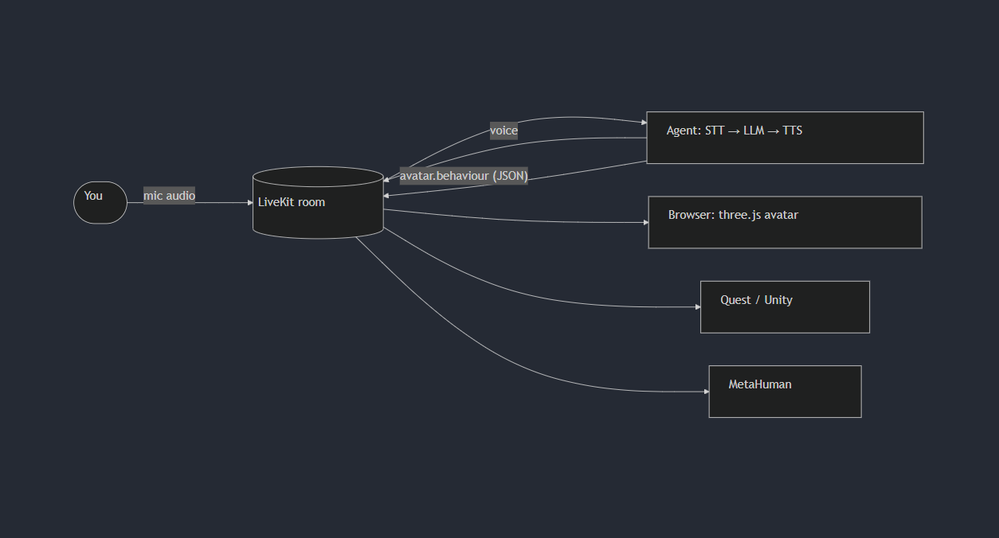
Task: Click the "voice" edge label
Action: [x=503, y=131]
